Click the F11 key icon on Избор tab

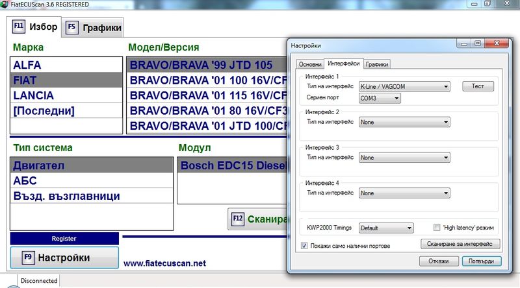point(19,27)
